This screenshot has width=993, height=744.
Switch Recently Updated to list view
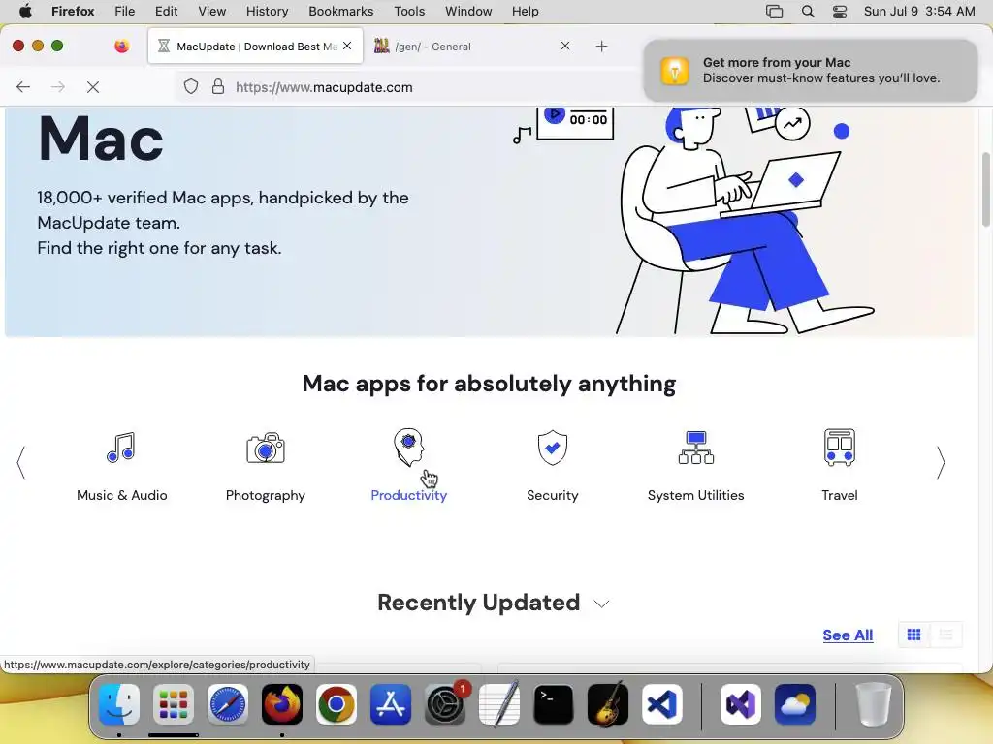coord(946,635)
